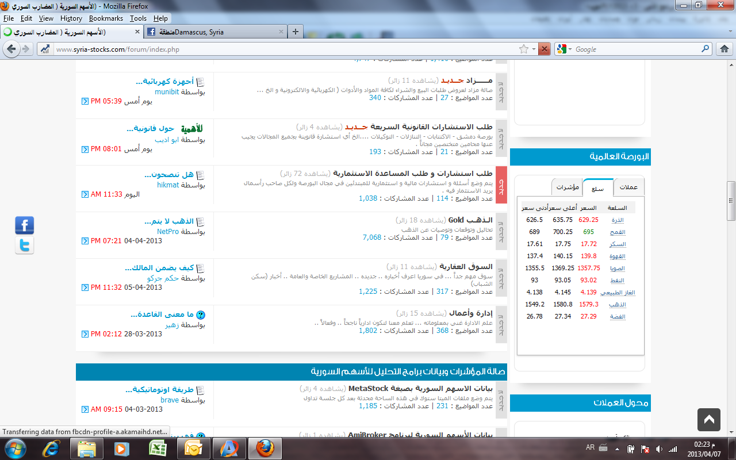Click the red new-posts status icon for طلب استشارات
The height and width of the screenshot is (460, 736).
(x=501, y=185)
